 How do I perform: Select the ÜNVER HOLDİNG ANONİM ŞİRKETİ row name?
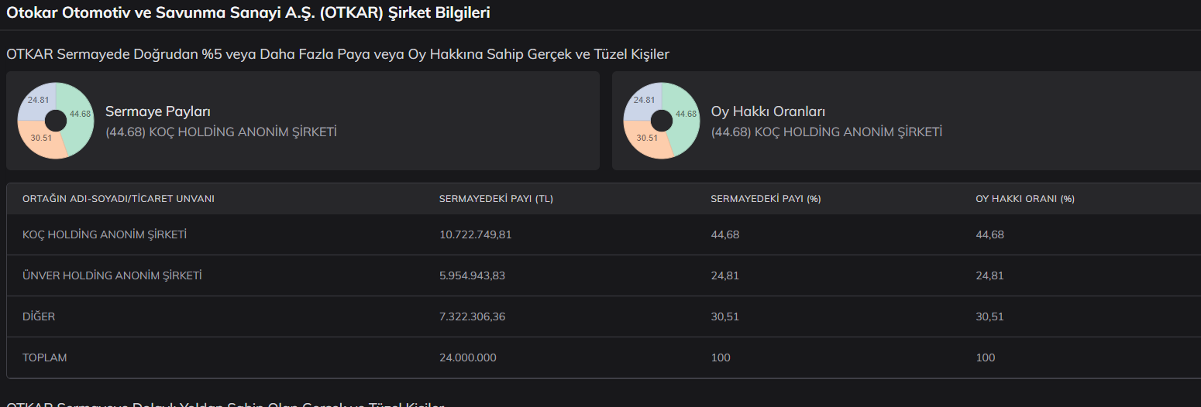click(x=112, y=275)
